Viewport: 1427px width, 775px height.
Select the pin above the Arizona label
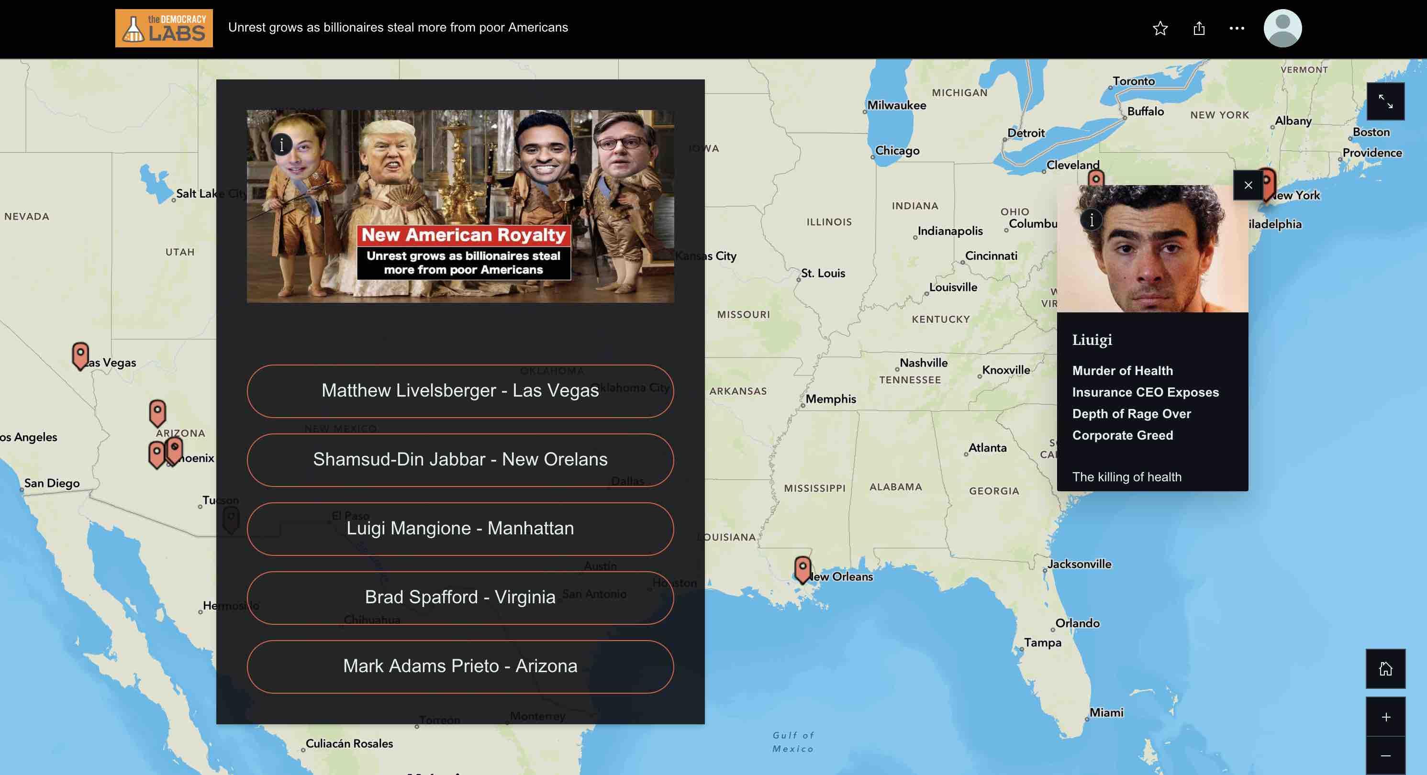157,413
